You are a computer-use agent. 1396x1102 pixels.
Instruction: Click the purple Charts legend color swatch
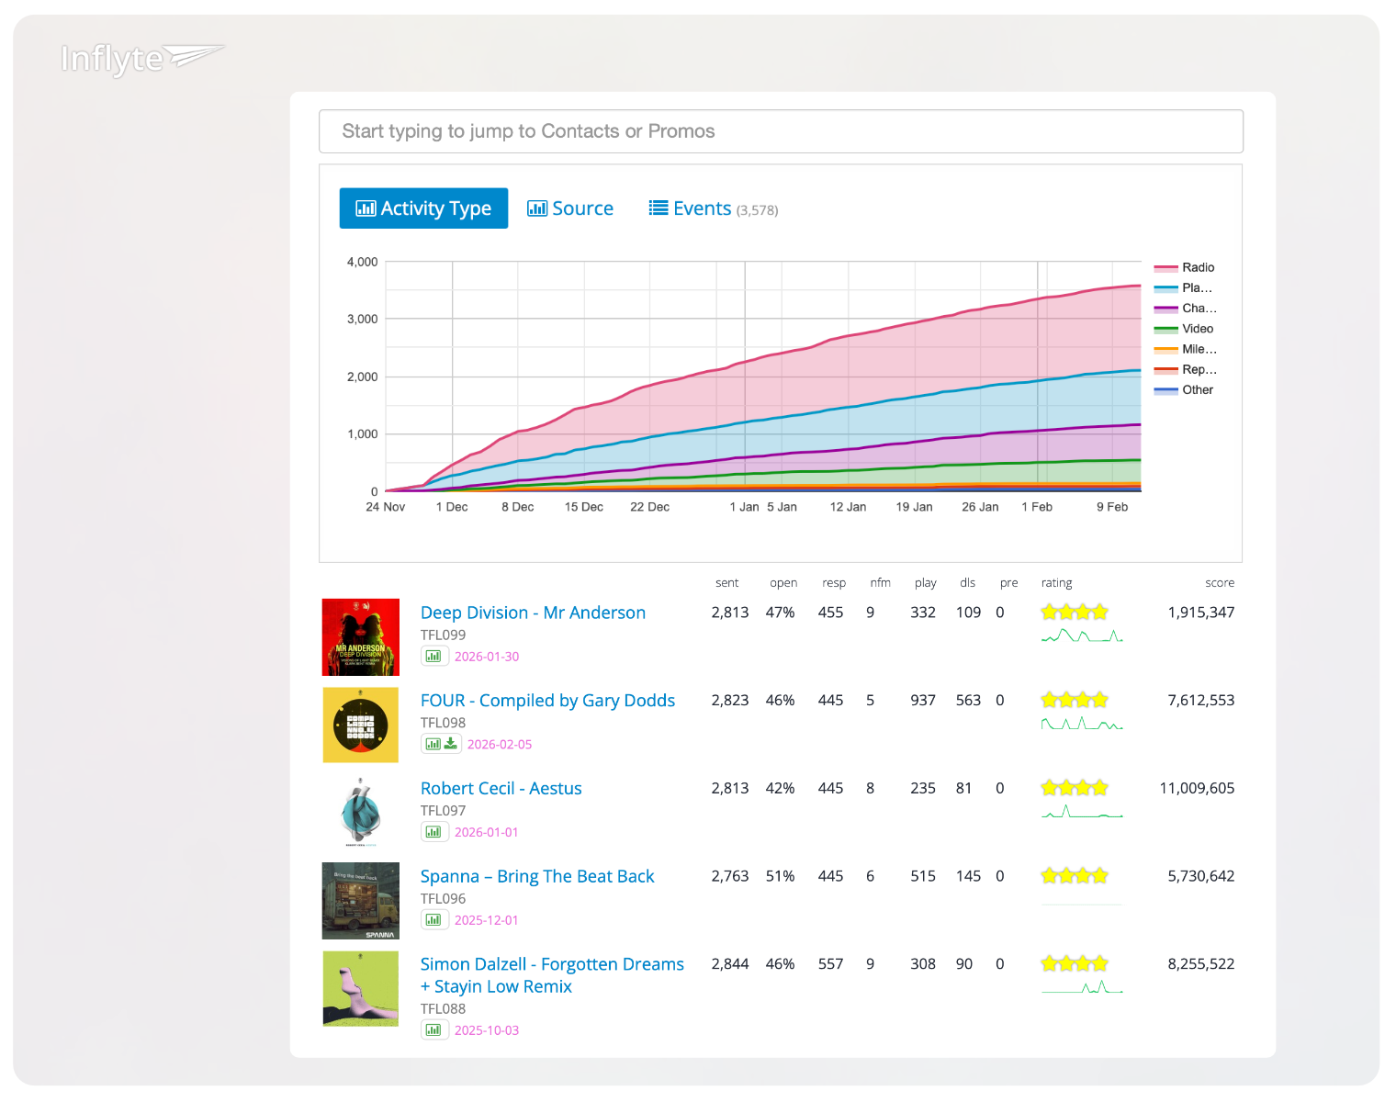(x=1165, y=309)
